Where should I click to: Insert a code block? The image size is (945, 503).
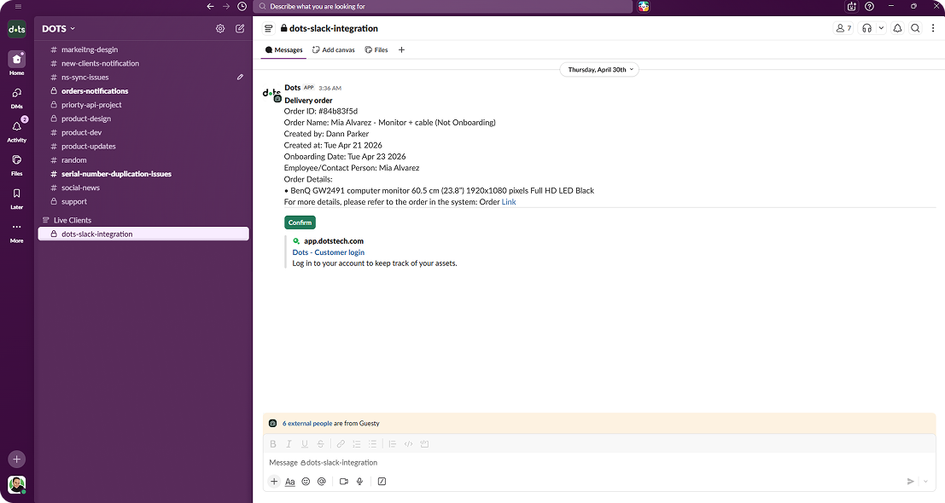pyautogui.click(x=424, y=444)
